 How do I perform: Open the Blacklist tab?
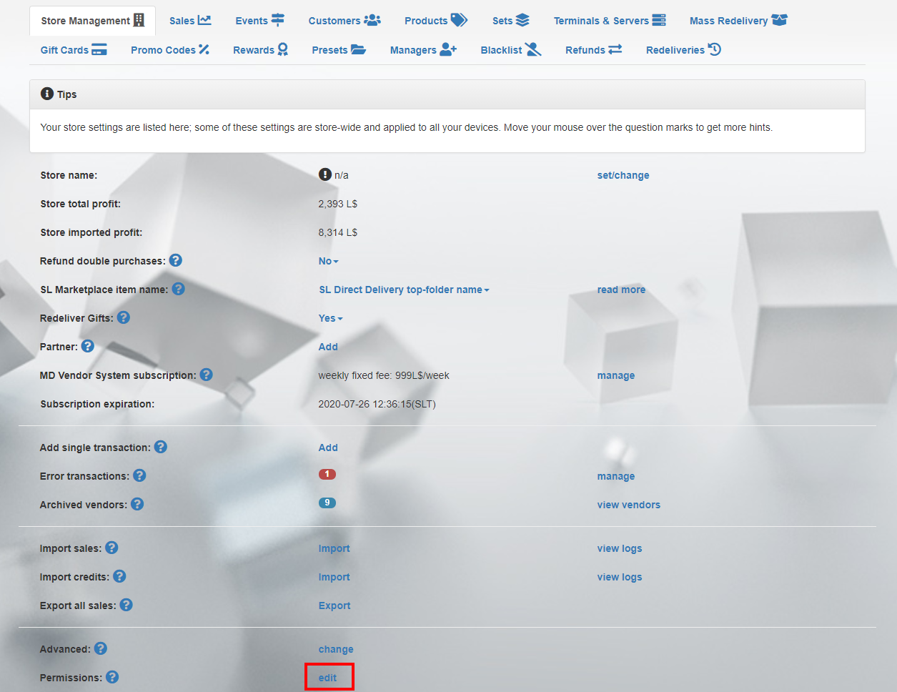point(511,50)
